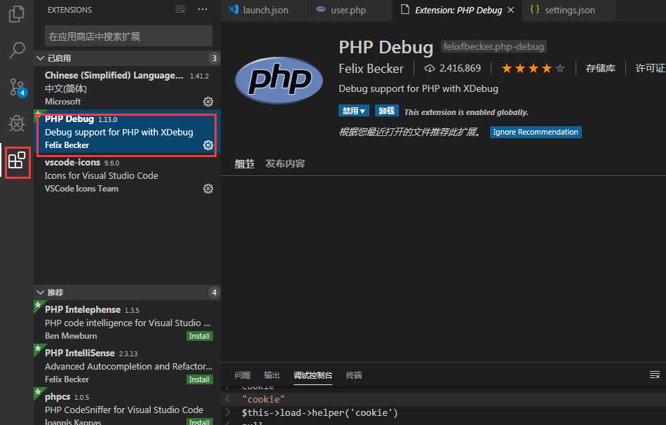Switch to 问题 (Problems) panel tab

click(242, 375)
